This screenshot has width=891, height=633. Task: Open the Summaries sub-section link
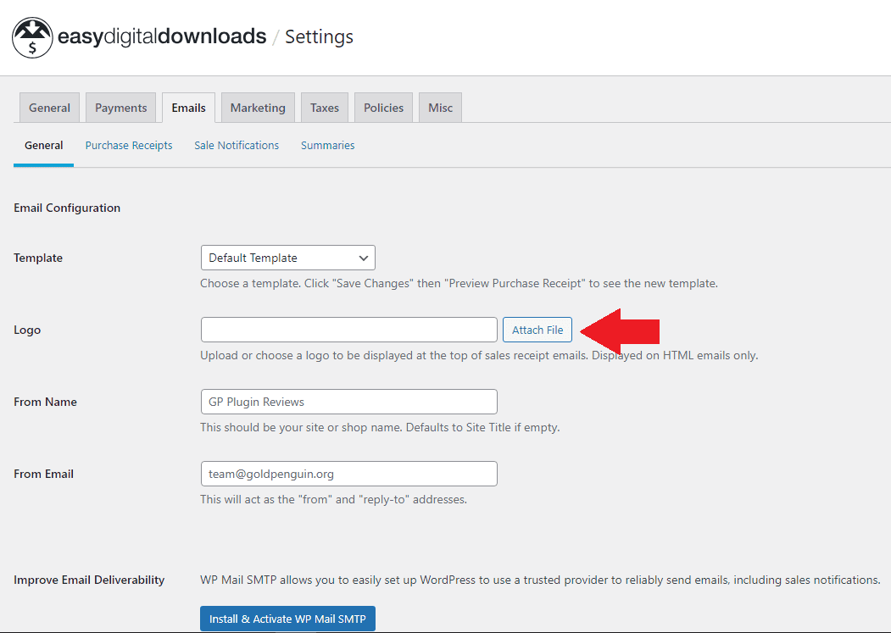pyautogui.click(x=327, y=145)
